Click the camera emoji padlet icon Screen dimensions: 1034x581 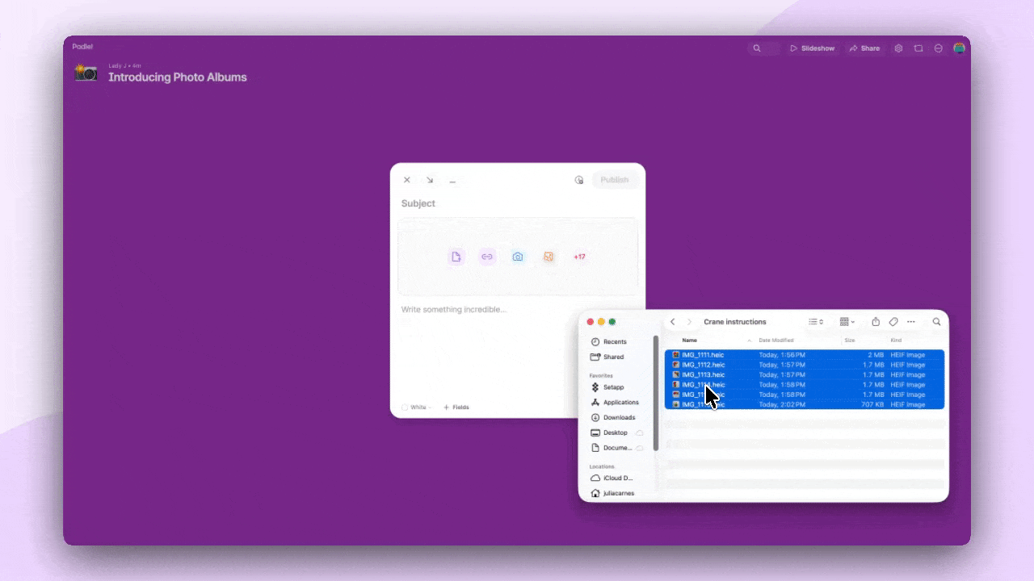click(86, 73)
